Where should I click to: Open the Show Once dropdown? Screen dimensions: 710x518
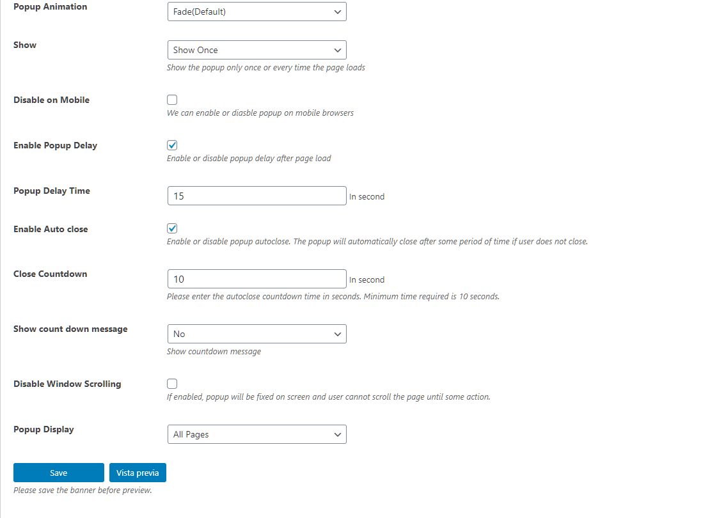256,50
